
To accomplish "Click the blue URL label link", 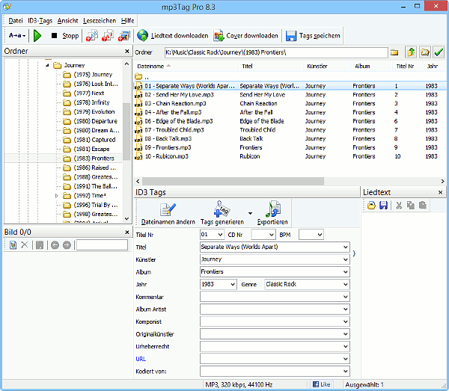I will click(141, 359).
